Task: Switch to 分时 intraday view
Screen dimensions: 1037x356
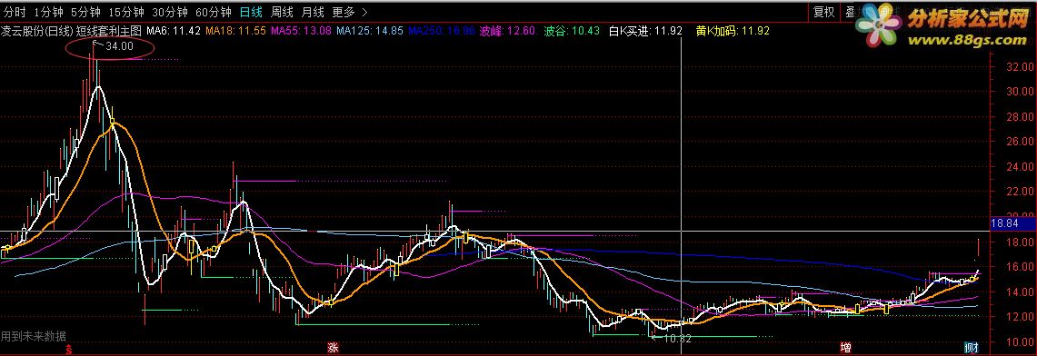Action: (x=15, y=12)
